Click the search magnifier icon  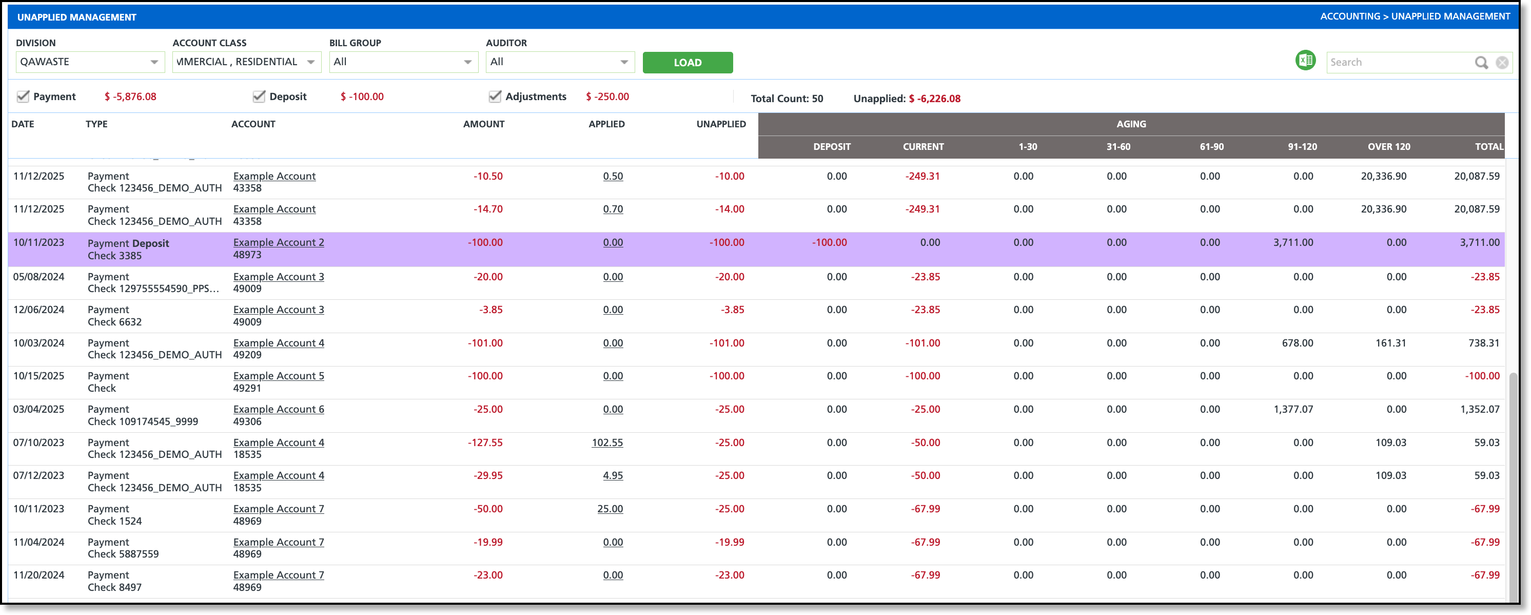click(1481, 63)
